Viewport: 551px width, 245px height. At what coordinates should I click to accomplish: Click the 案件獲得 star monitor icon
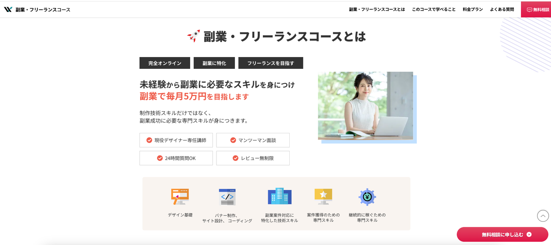point(323,197)
